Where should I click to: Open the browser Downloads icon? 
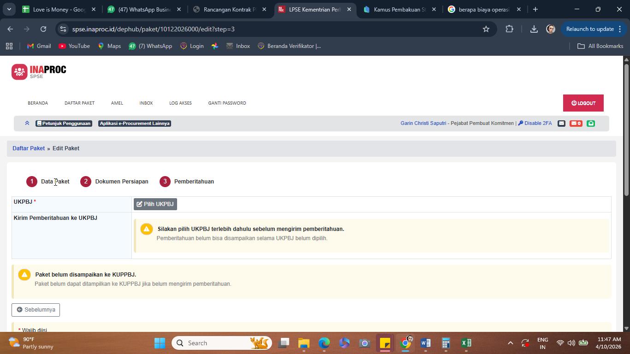534,29
